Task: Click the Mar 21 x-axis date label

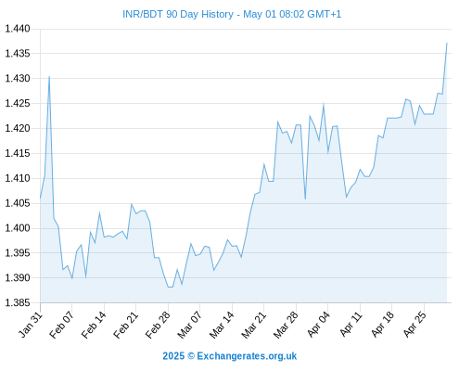Action: (253, 325)
